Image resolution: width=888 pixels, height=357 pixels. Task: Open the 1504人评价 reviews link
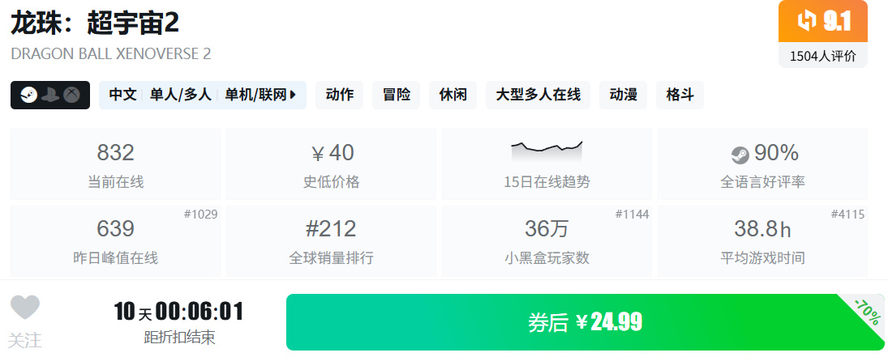(823, 56)
